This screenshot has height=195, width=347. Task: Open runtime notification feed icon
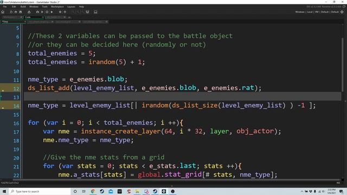click(344, 6)
